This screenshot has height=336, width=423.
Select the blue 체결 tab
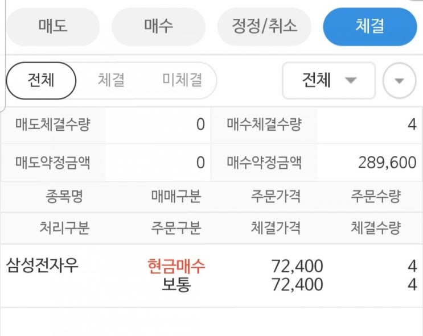[x=370, y=26]
